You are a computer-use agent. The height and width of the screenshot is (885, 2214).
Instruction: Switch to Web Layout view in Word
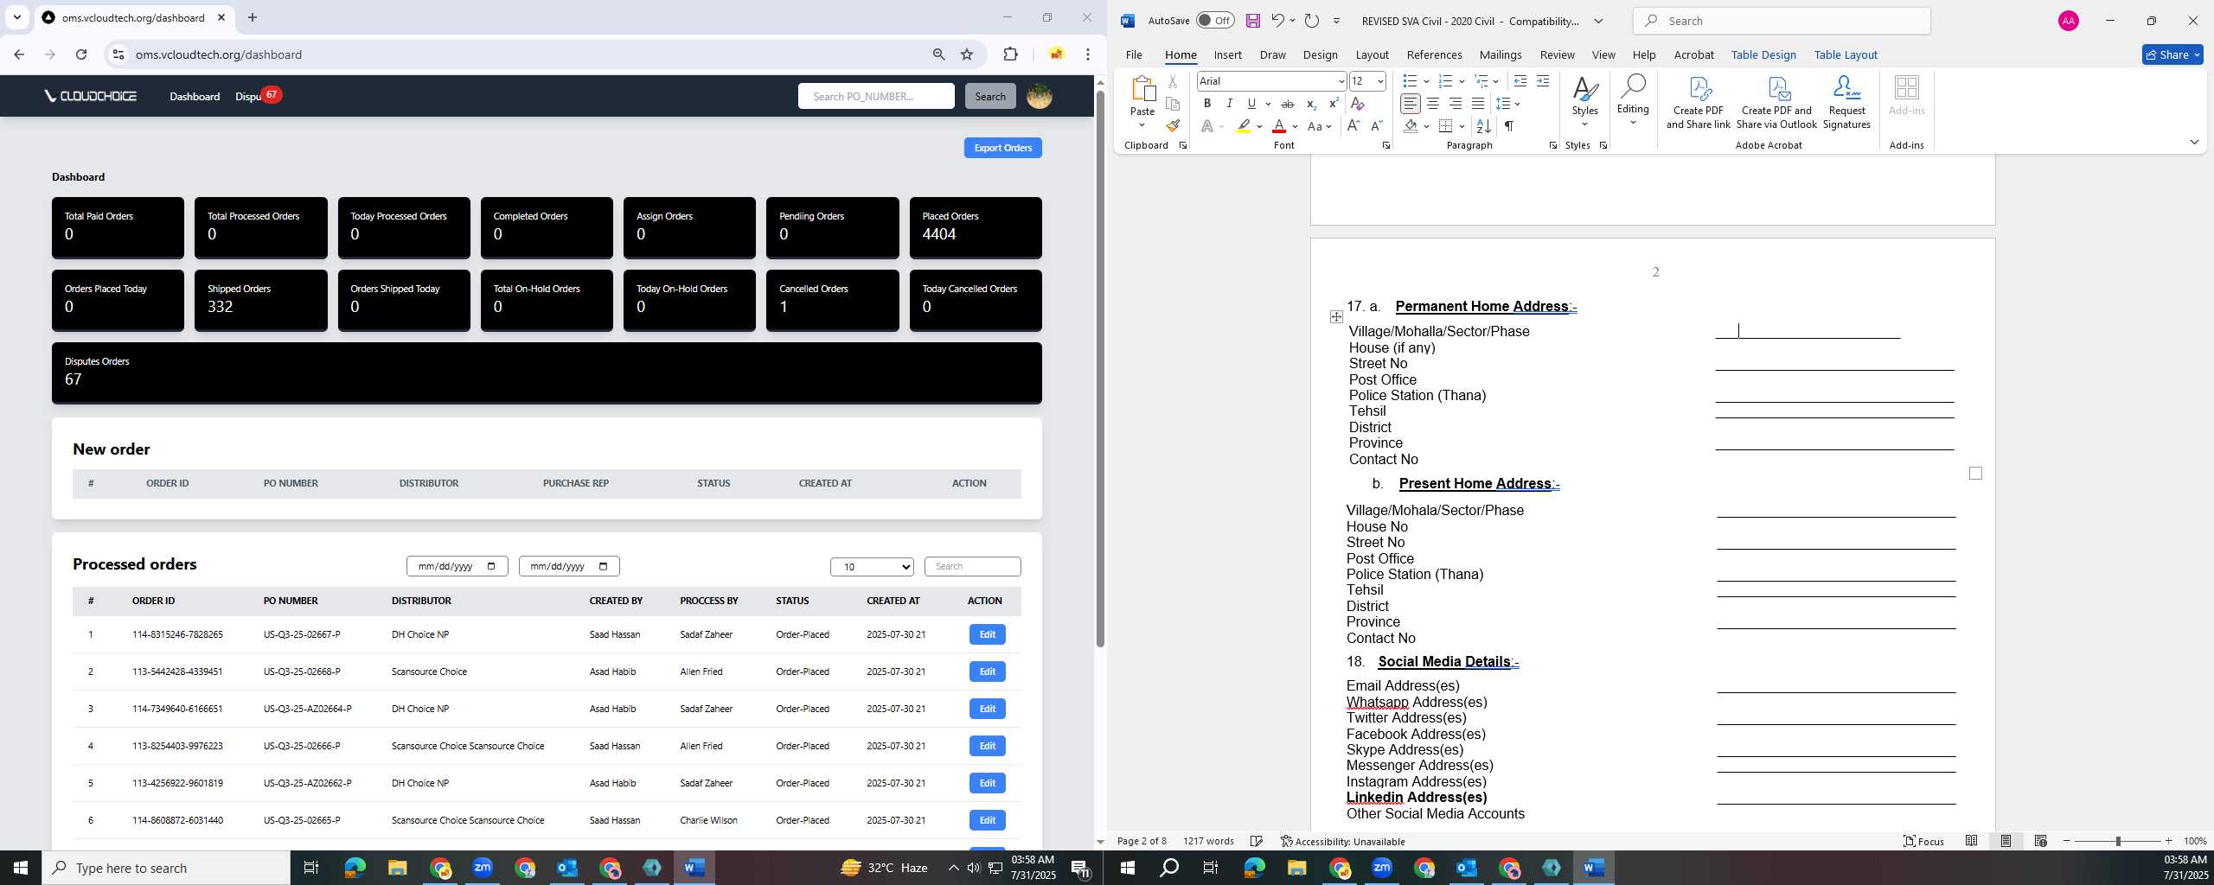point(2040,841)
